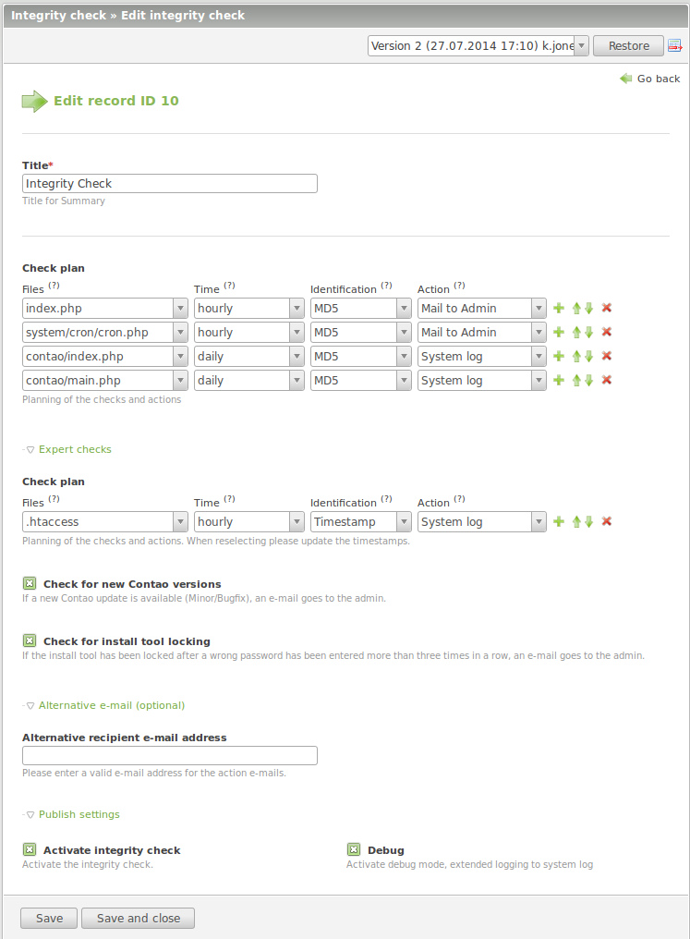The width and height of the screenshot is (690, 939).
Task: Delete the index.php check row
Action: [607, 308]
